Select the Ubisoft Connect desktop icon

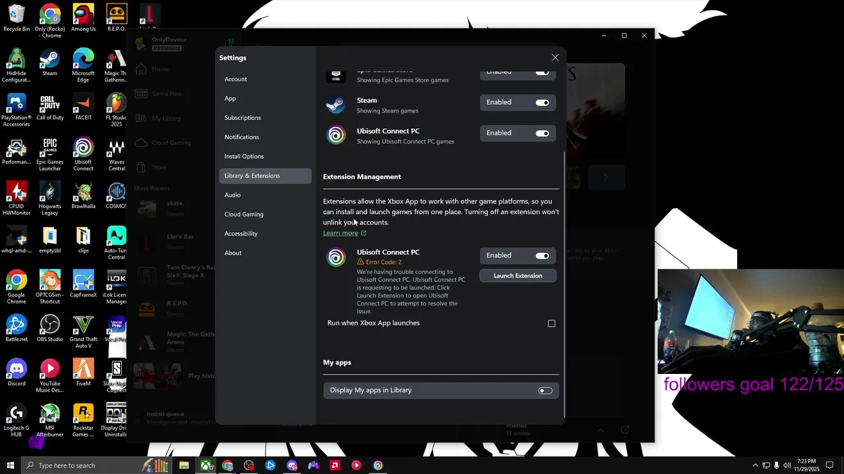(83, 155)
